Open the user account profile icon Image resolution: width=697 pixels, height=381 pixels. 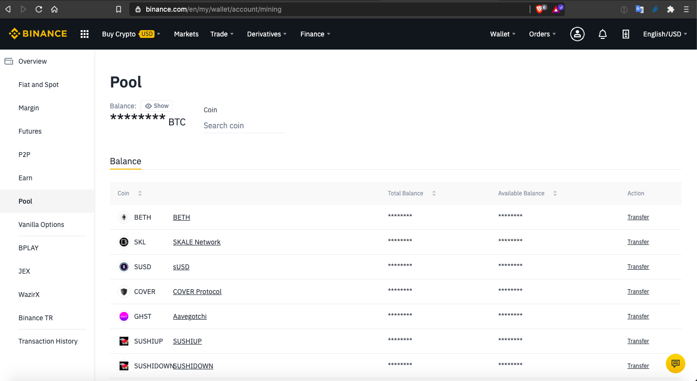[x=577, y=34]
